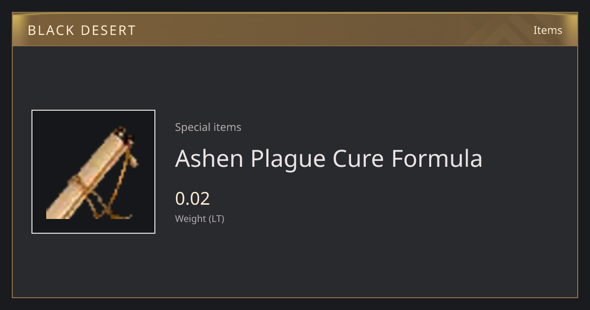
Task: Click the Weight (LT) label
Action: coord(200,218)
